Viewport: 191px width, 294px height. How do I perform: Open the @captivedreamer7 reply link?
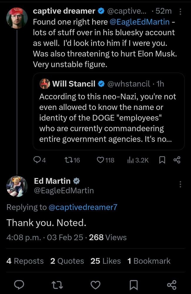pos(83,207)
